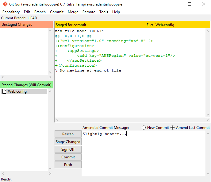Click the Unstaged Changes header
211x182 pixels.
coord(26,25)
